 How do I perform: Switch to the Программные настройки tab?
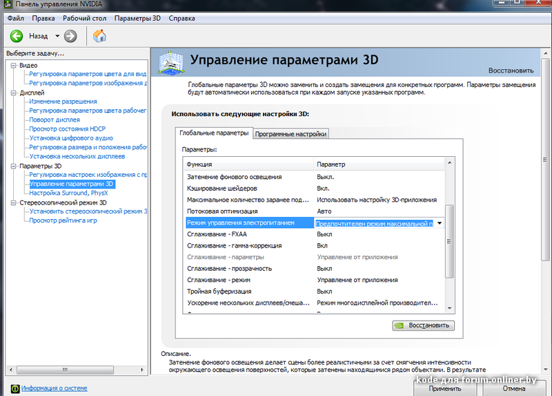[x=290, y=134]
